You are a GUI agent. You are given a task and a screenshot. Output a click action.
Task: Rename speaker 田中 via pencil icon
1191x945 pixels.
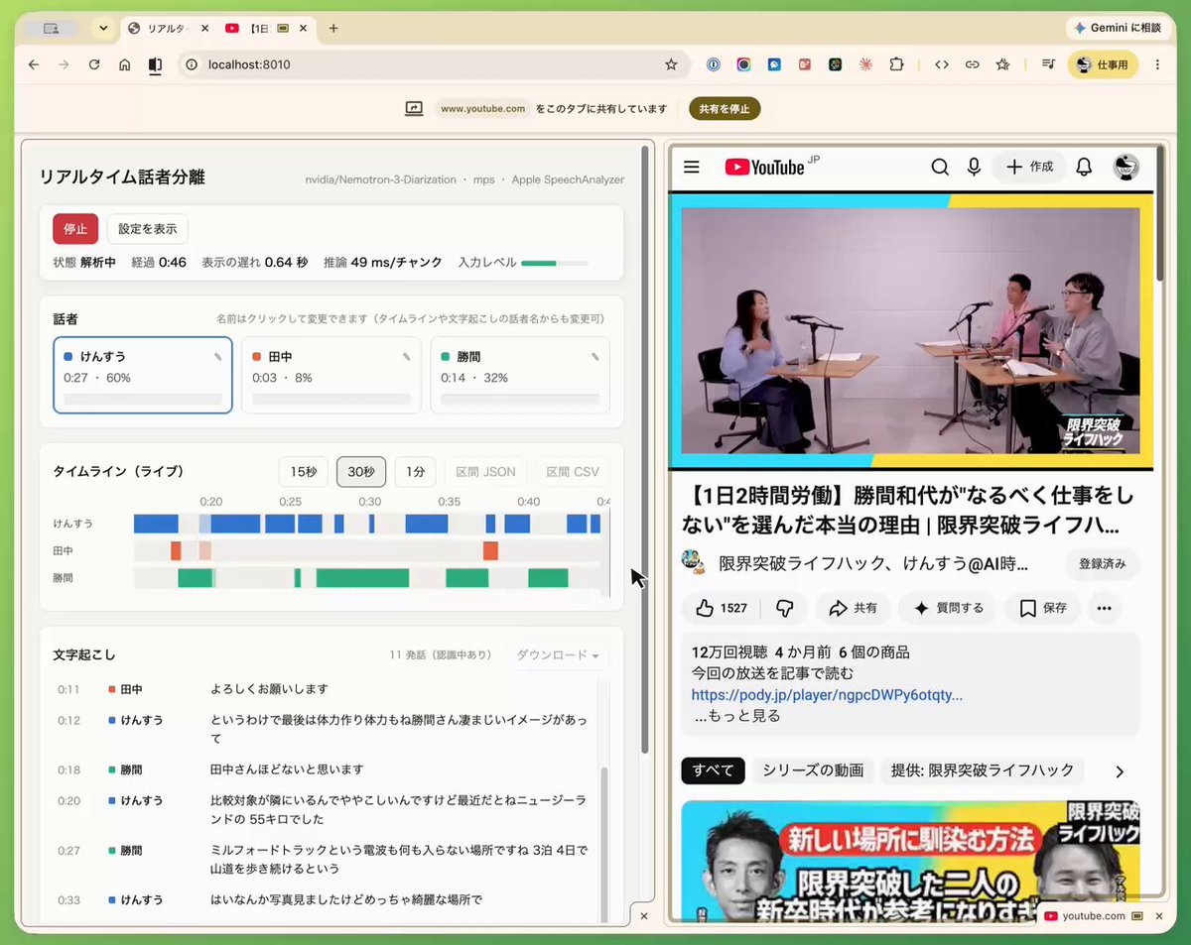pyautogui.click(x=406, y=357)
